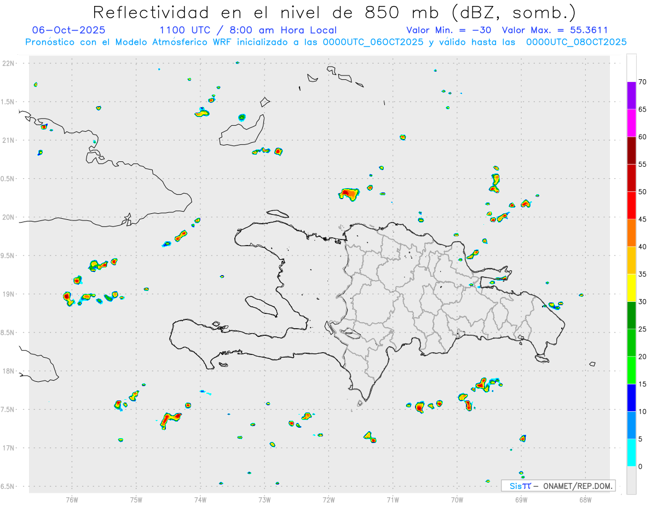Viewport: 657px width, 507px height.
Task: Click the dark red 50–55 dBZ colorbar segment
Action: (632, 178)
